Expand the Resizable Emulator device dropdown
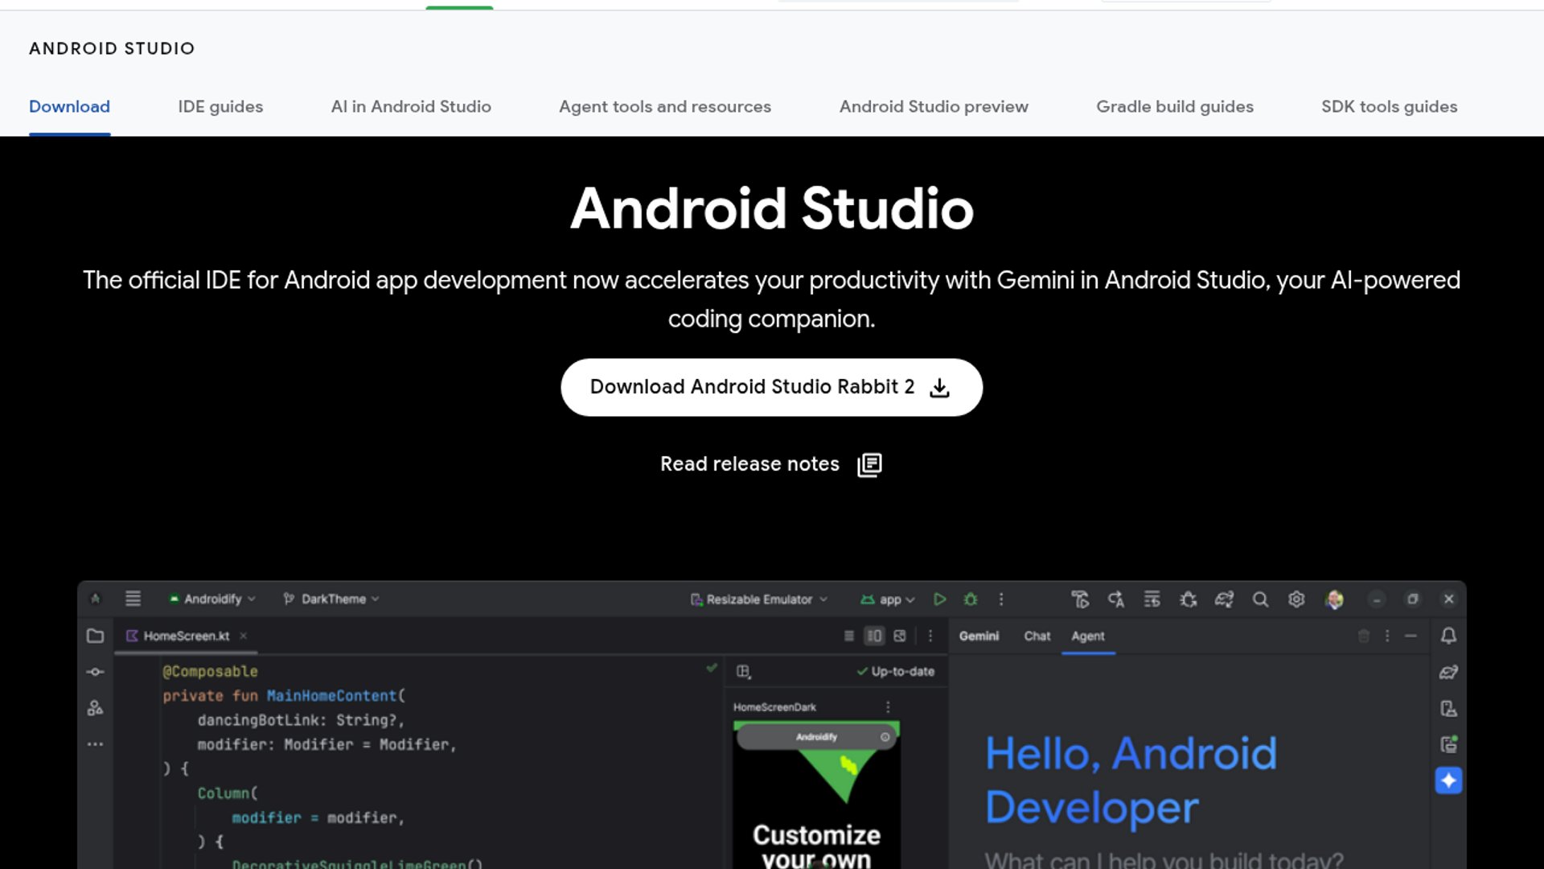The image size is (1544, 869). point(758,599)
